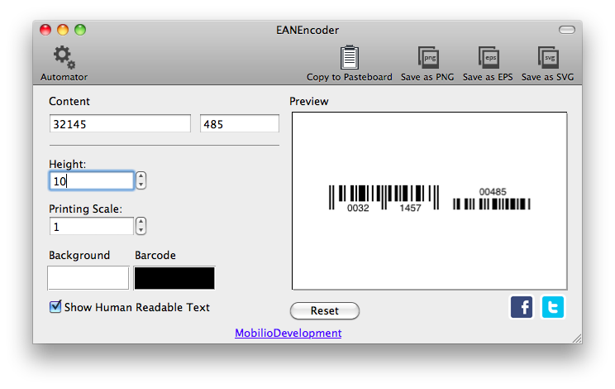The height and width of the screenshot is (389, 615).
Task: Click the Save as SVG icon
Action: click(x=548, y=57)
